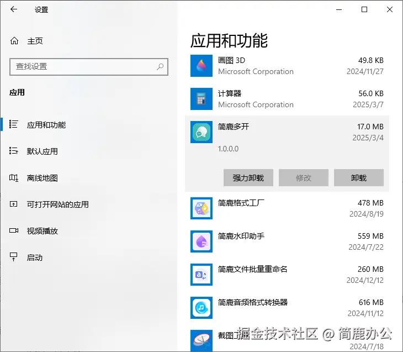Screen dimensions: 403x352
Task: Go to 主页 settings home
Action: point(35,41)
